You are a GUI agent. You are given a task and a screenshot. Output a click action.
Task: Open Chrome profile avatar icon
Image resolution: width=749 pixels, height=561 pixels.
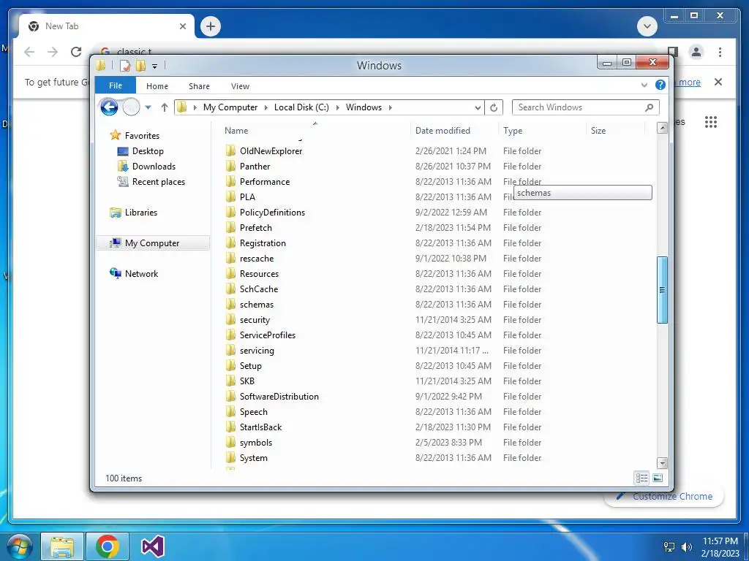(696, 52)
